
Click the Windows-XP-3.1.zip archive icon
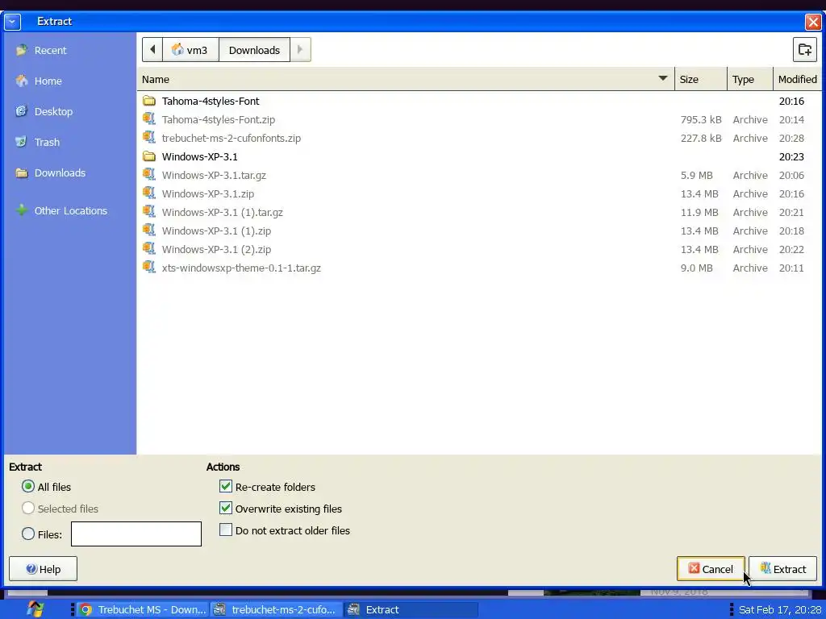[149, 193]
